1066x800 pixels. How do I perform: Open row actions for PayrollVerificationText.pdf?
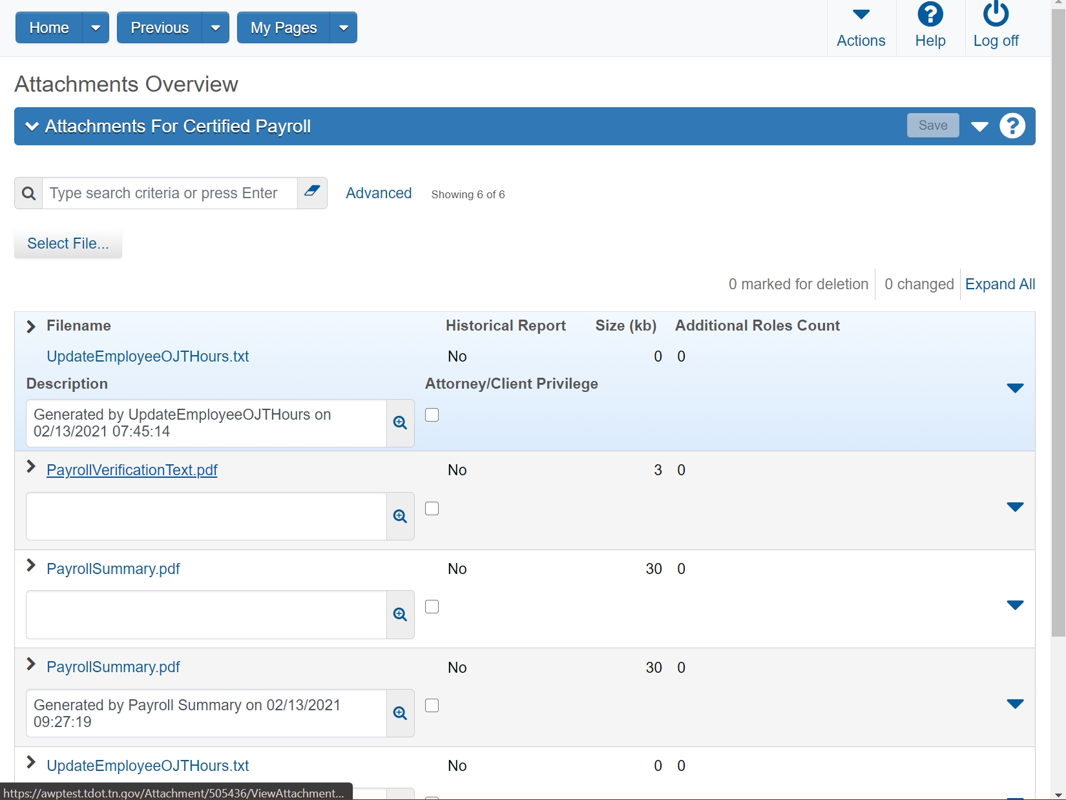coord(1016,508)
